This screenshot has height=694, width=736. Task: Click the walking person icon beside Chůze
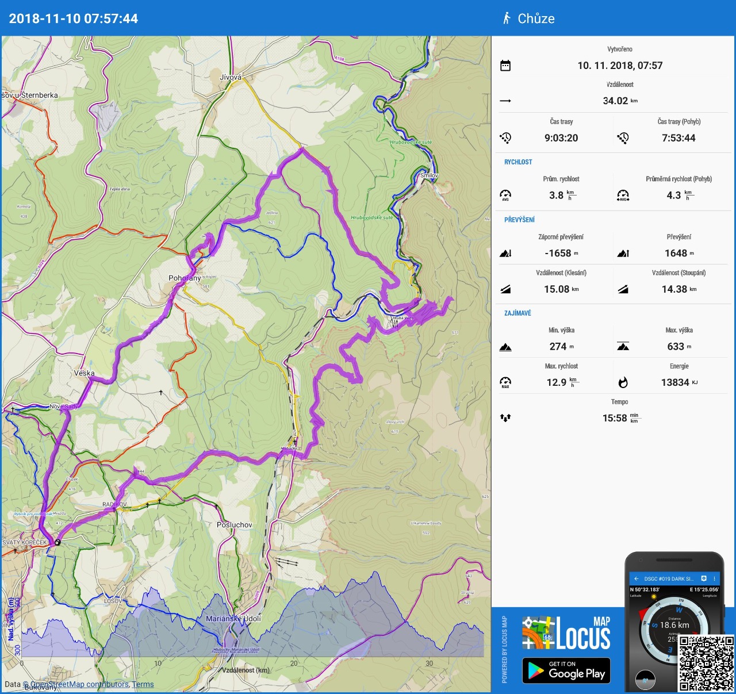click(506, 18)
